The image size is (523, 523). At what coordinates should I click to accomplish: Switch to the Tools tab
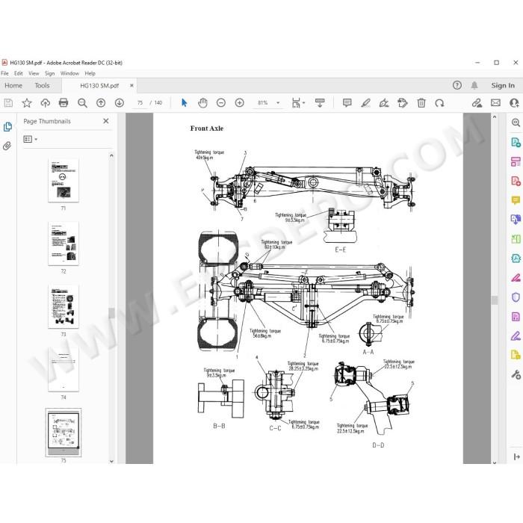tap(42, 85)
